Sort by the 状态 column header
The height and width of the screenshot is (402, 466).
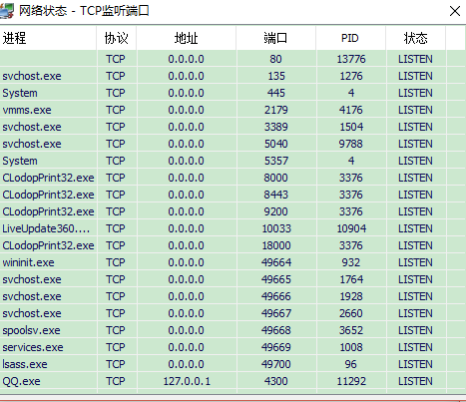point(415,38)
